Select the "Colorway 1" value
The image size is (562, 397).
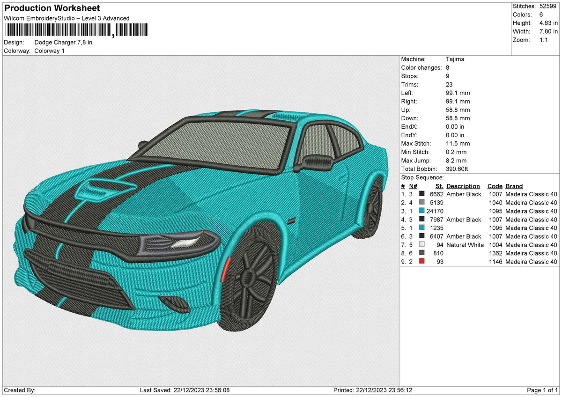(x=49, y=51)
